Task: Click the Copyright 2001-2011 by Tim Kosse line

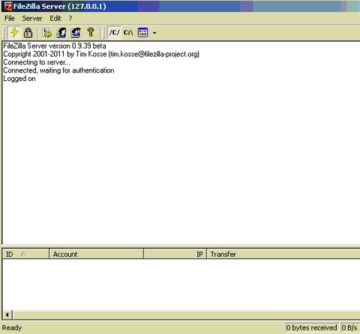Action: point(101,54)
